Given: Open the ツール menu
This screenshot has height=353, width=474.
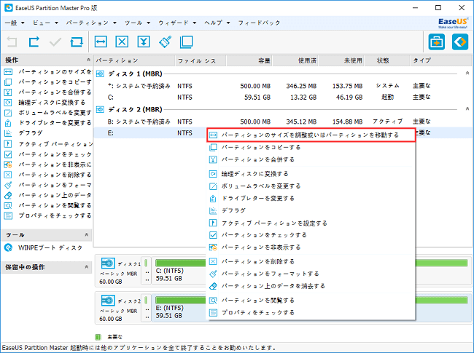Looking at the screenshot, I should pyautogui.click(x=137, y=23).
